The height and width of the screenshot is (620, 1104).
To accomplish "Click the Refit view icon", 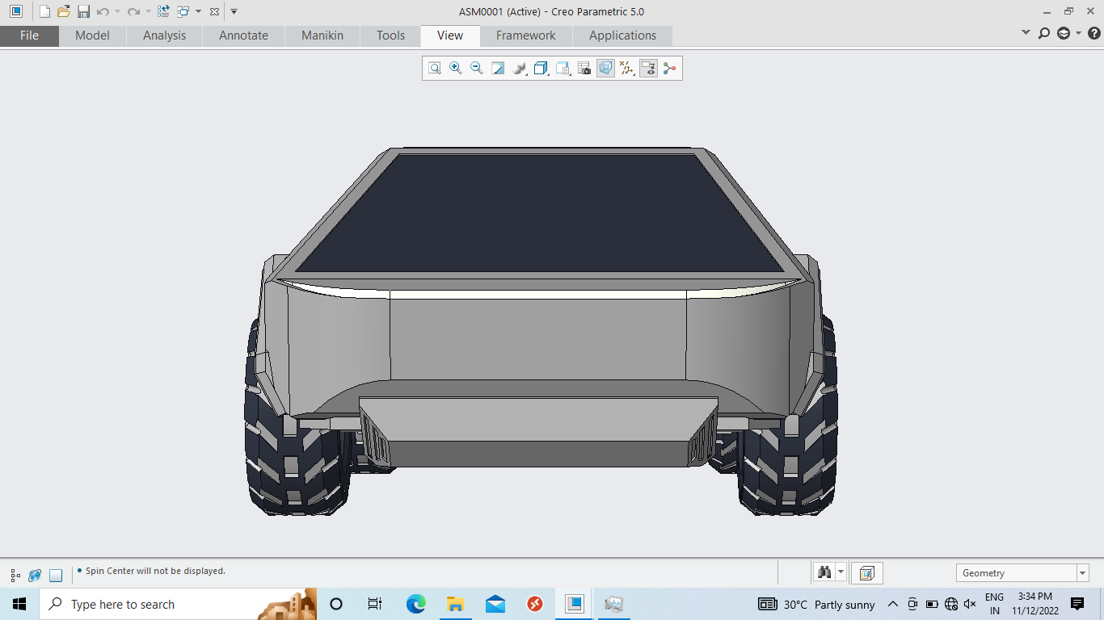I will coord(435,69).
